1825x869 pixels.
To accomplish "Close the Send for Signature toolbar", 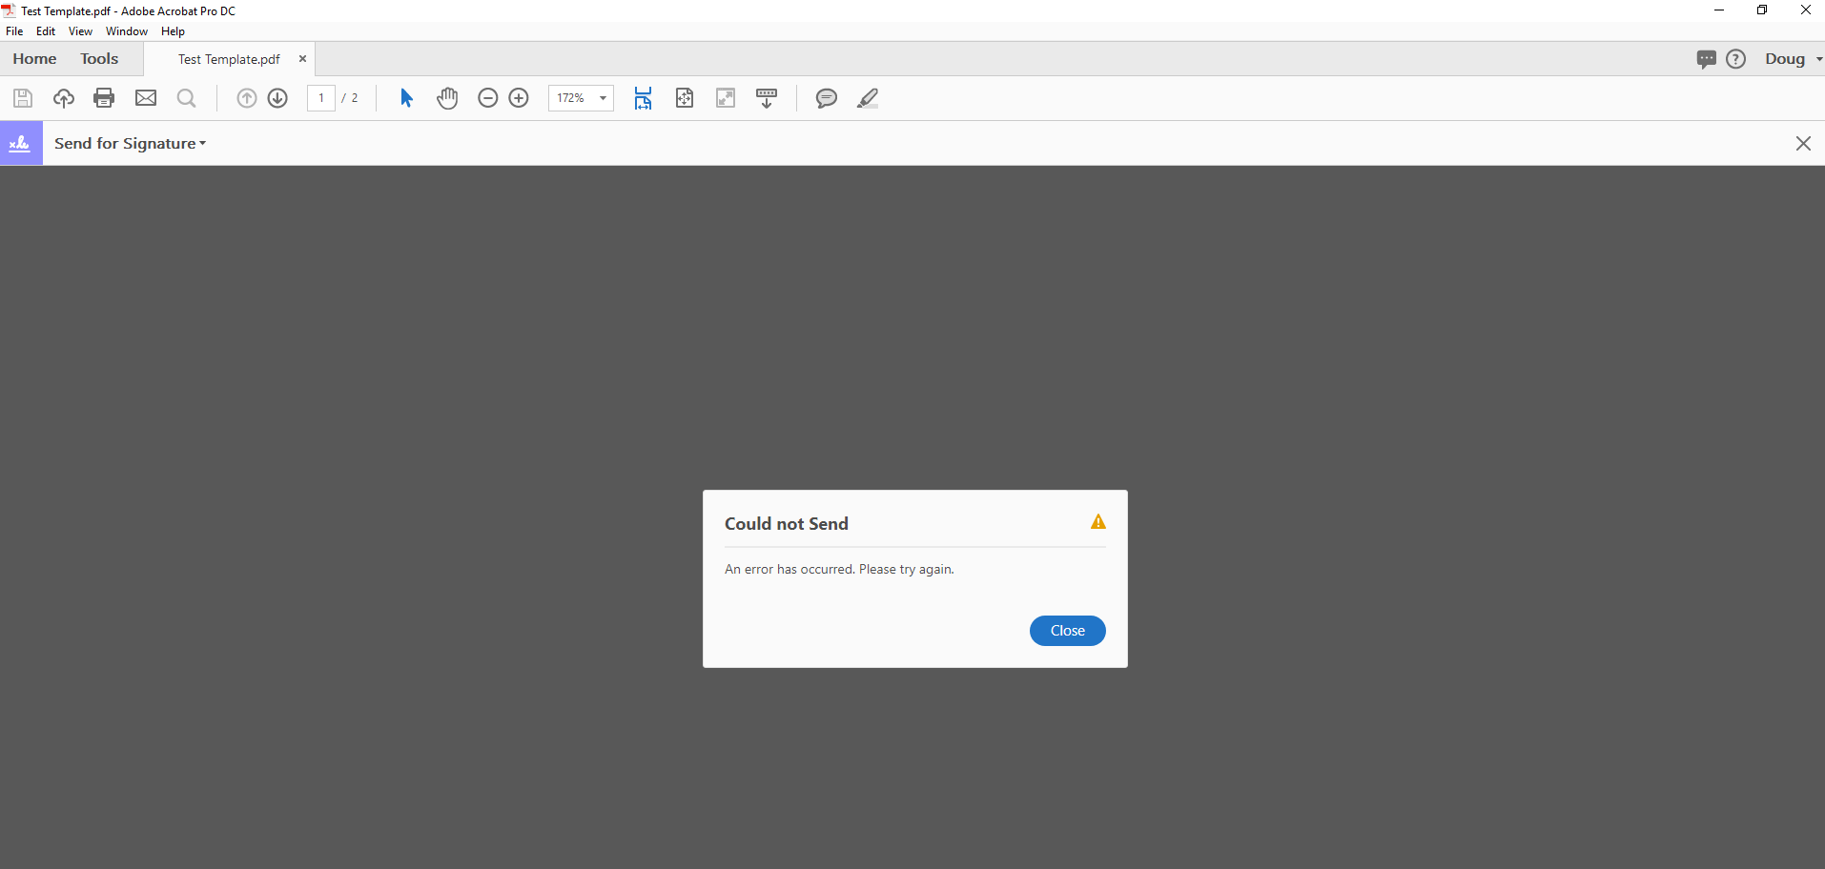I will [x=1803, y=143].
